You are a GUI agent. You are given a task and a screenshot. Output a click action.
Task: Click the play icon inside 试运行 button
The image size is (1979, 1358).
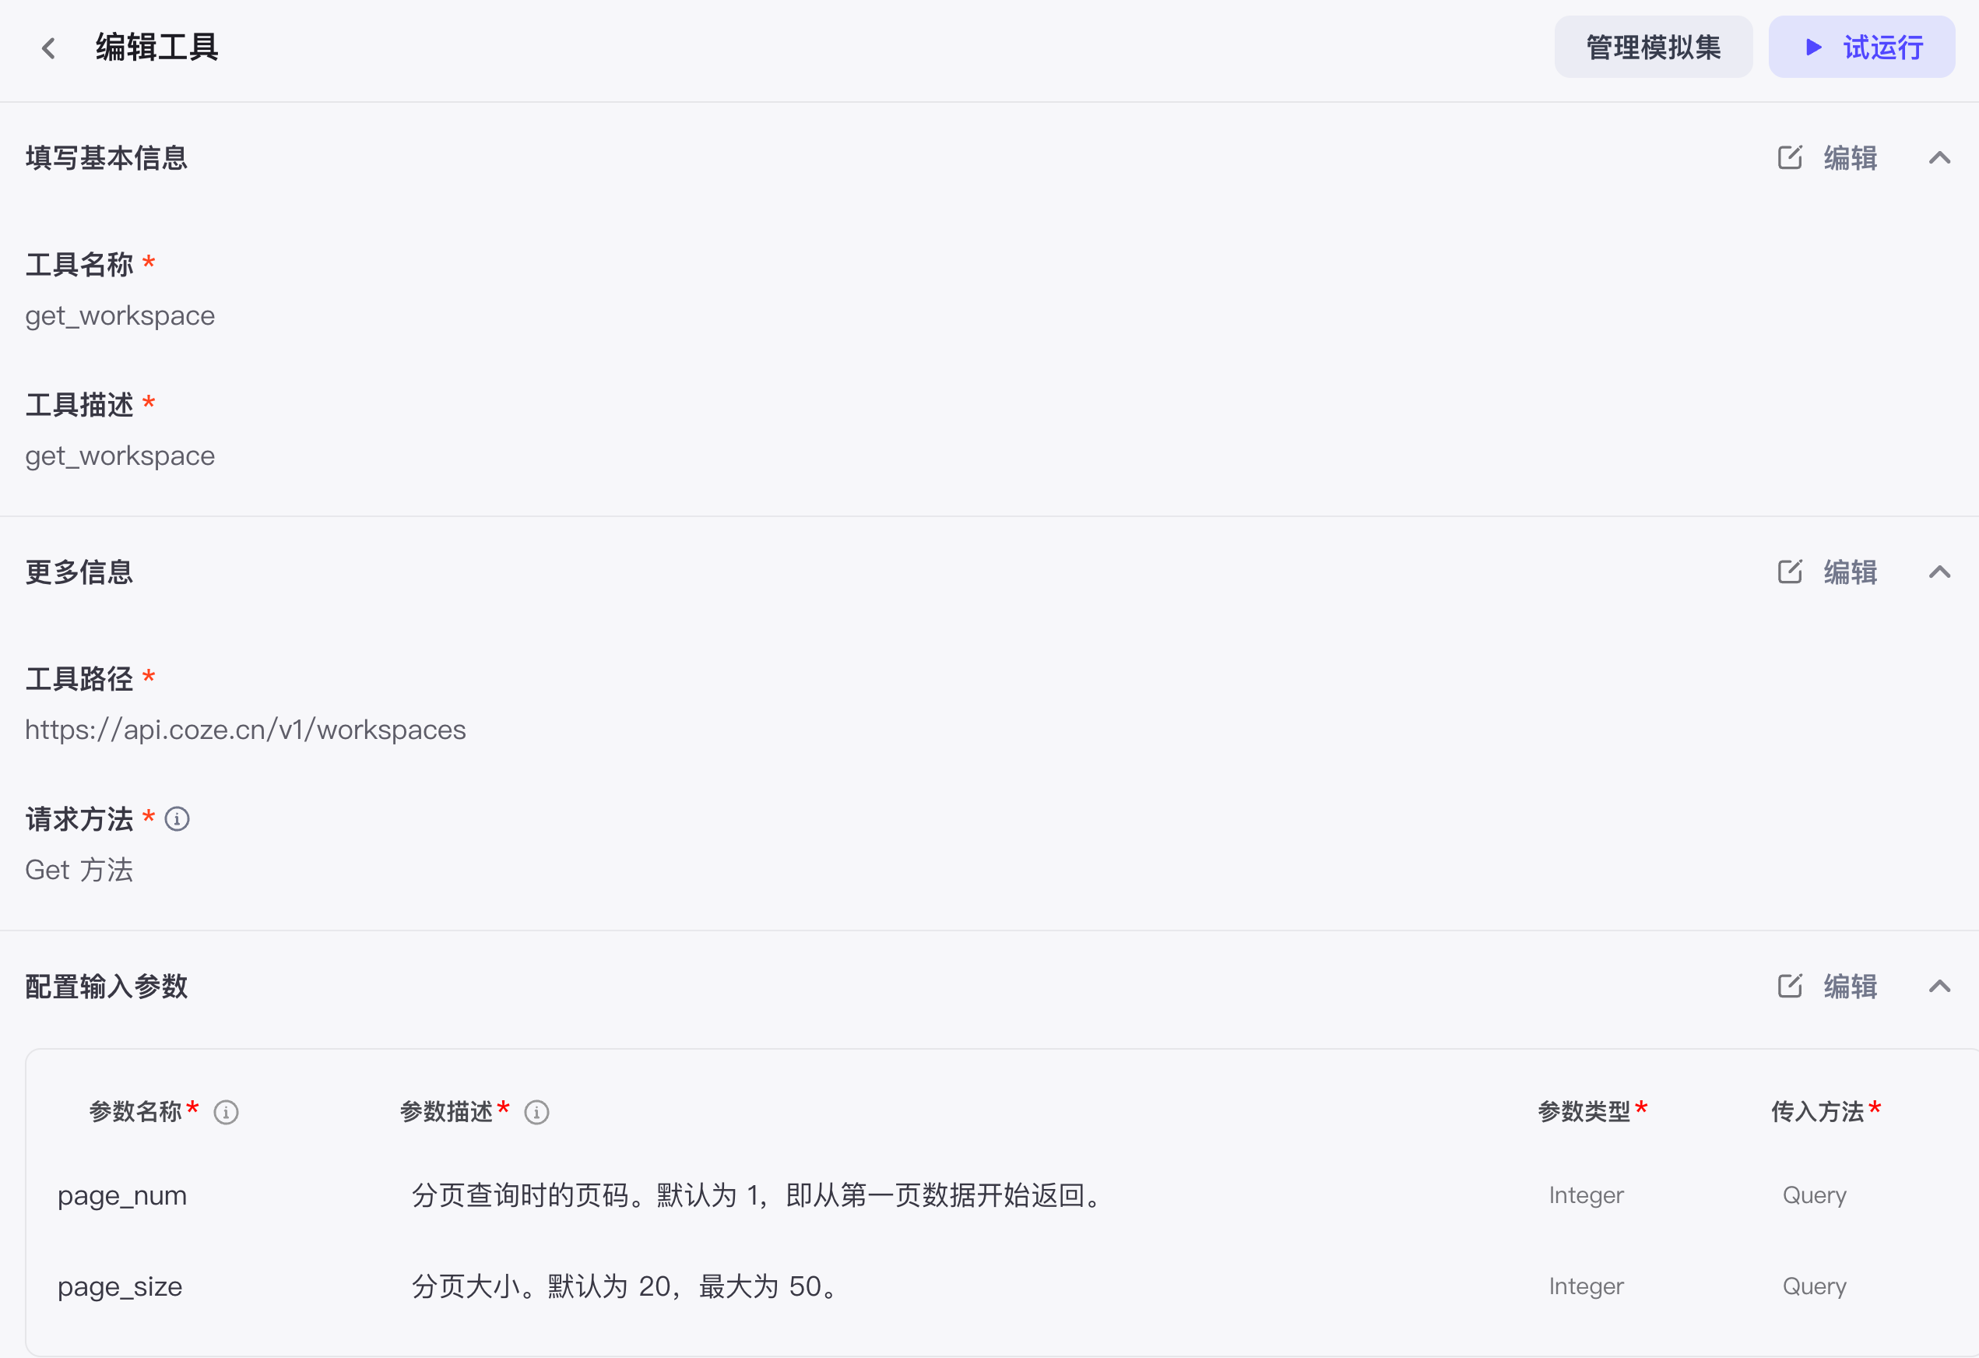coord(1815,47)
